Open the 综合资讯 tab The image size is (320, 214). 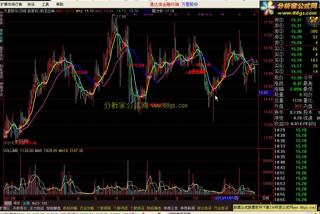point(204,208)
